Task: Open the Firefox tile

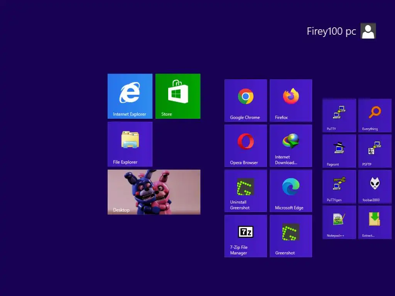Action: pos(291,101)
